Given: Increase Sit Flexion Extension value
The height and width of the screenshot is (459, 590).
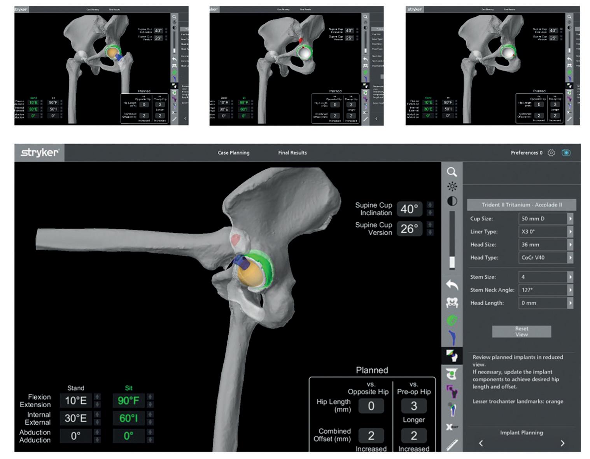Looking at the screenshot, I should coord(150,397).
